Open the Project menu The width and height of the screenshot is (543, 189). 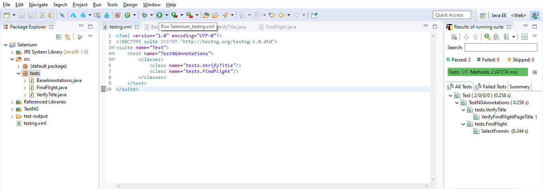80,5
